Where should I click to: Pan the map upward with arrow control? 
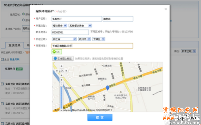[x=62, y=66]
